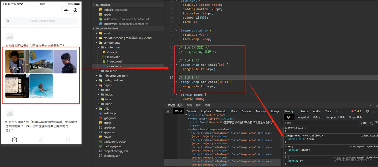This screenshot has height=167, width=378.
Task: Switch to the 问题 panel tab
Action: [189, 106]
